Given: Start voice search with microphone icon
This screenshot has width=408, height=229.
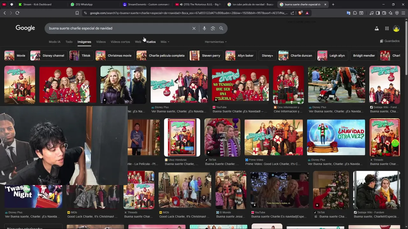Looking at the screenshot, I should pyautogui.click(x=204, y=28).
